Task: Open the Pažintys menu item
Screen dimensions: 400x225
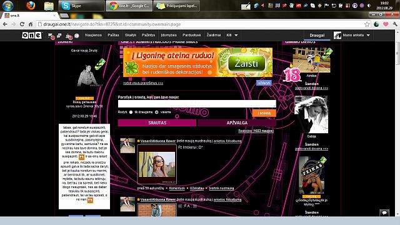Action: pyautogui.click(x=148, y=35)
